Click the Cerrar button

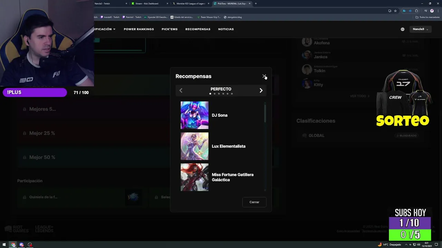254,202
